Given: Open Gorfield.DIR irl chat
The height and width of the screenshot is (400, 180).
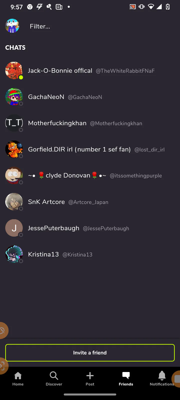Looking at the screenshot, I should 90,149.
